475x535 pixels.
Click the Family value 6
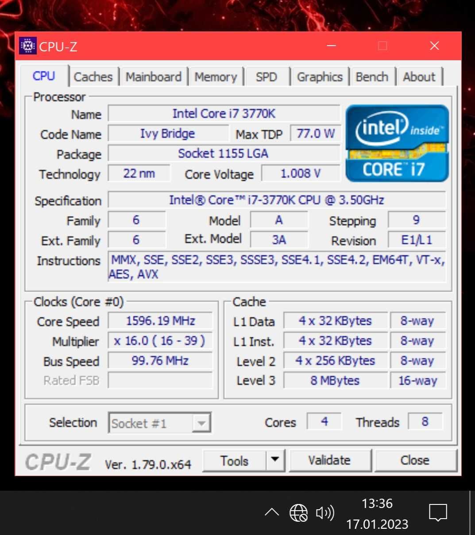[x=136, y=220]
